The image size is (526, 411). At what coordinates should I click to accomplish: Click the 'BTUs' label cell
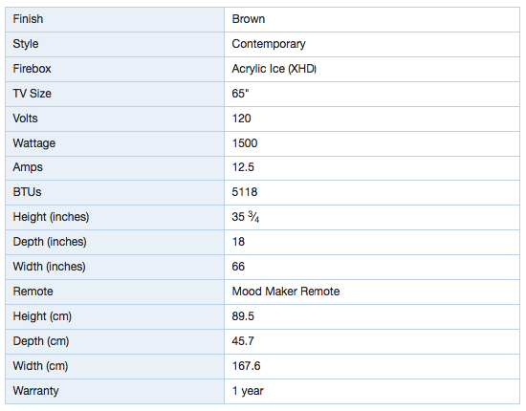tap(115, 192)
